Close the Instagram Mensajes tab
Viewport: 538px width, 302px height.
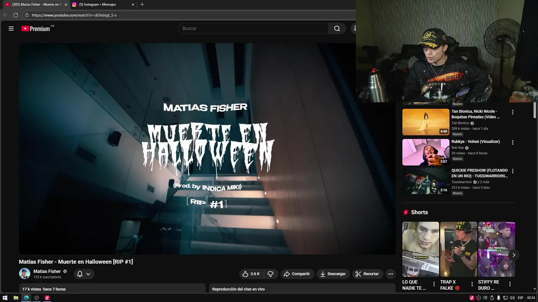tap(133, 5)
